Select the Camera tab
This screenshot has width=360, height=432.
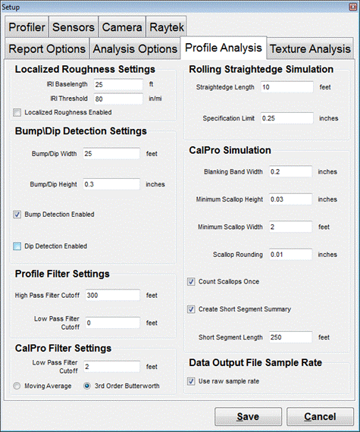pyautogui.click(x=122, y=27)
